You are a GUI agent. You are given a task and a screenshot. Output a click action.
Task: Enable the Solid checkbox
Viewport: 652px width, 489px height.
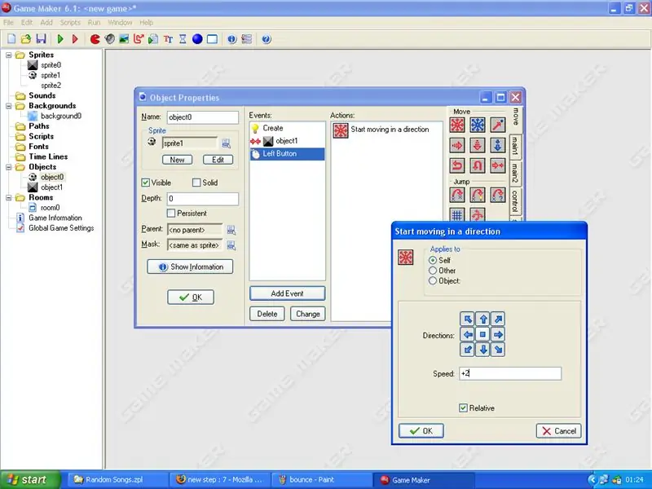196,183
